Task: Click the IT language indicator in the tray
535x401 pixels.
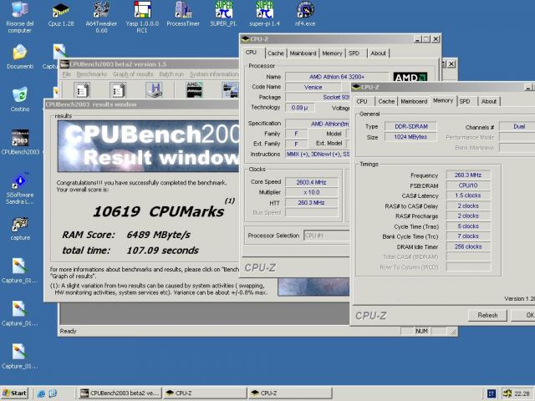Action: coord(492,393)
